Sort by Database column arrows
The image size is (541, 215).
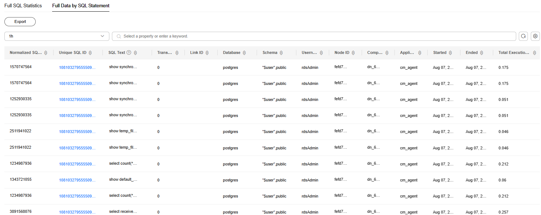244,53
